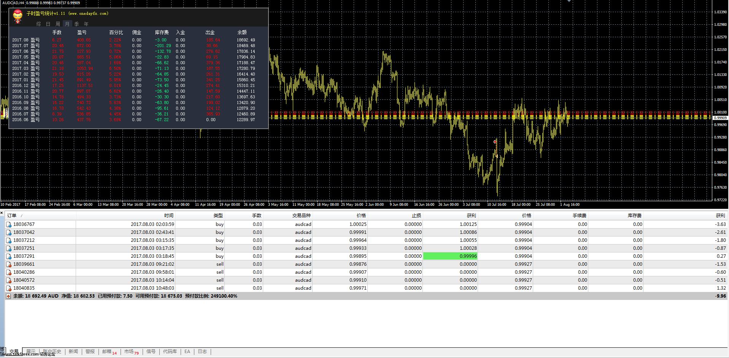Image resolution: width=729 pixels, height=358 pixels.
Task: Click the Iron Man logo in stats panel
Action: click(18, 16)
